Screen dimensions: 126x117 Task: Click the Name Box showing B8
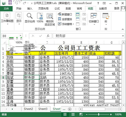[x=10, y=36]
